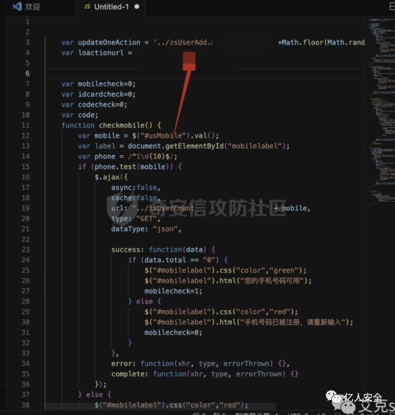Screen dimensions: 395x415
Task: Click the red redaction block on line 4
Action: (189, 61)
